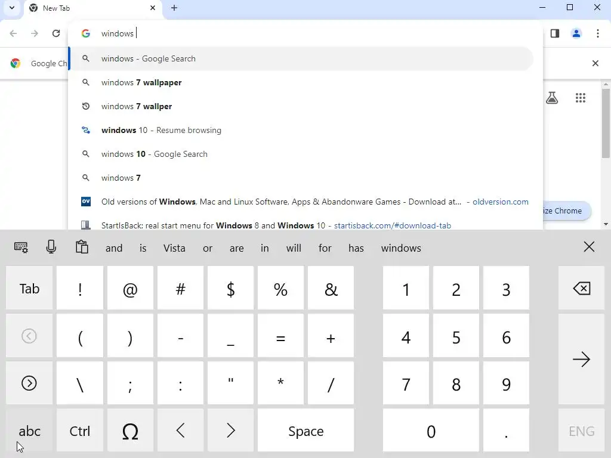Tap the & symbol key
The image size is (611, 458).
331,288
